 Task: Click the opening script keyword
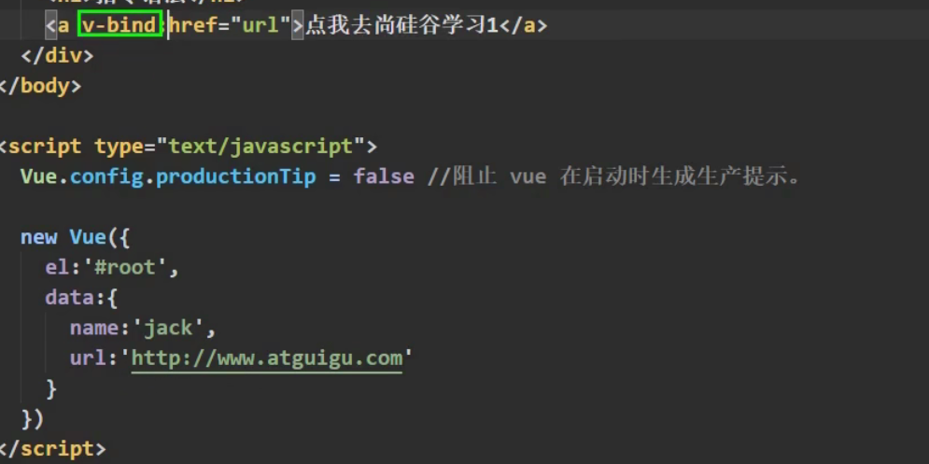click(x=45, y=146)
